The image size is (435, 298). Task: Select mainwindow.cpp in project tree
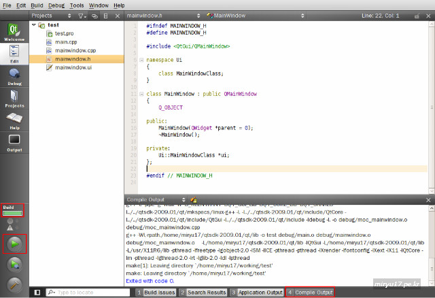75,50
